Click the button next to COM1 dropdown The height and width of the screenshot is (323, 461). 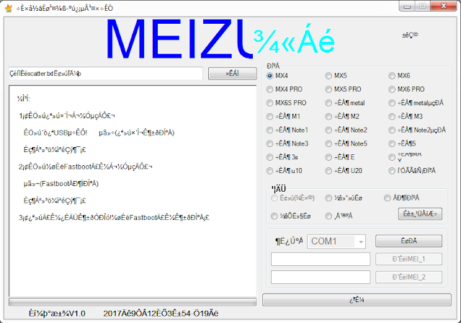pyautogui.click(x=408, y=241)
